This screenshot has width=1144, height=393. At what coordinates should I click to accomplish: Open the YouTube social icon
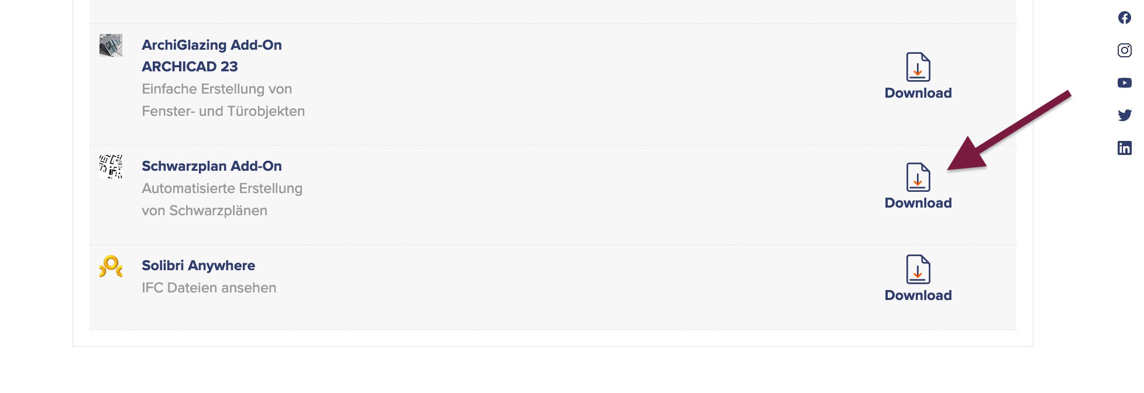[x=1124, y=83]
